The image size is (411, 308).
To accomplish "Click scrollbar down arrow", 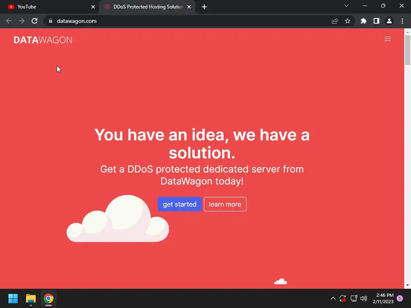I will 407,285.
